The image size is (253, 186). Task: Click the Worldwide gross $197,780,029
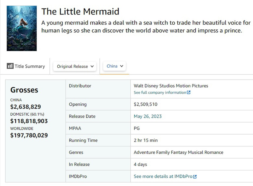[x=29, y=135]
